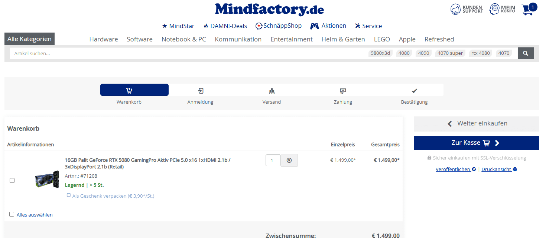Open the SchnäppShop link
The width and height of the screenshot is (546, 238).
tap(279, 26)
